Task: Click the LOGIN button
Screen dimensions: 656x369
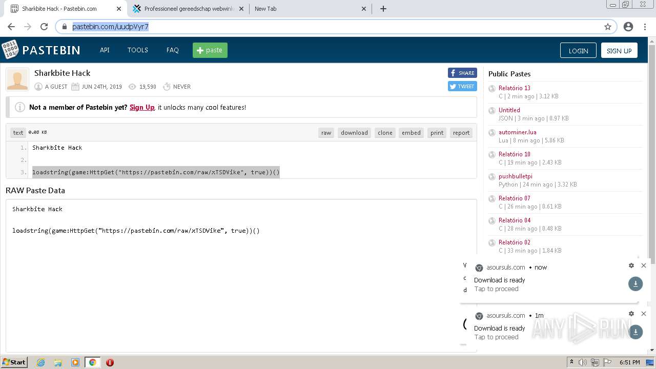Action: pos(578,50)
